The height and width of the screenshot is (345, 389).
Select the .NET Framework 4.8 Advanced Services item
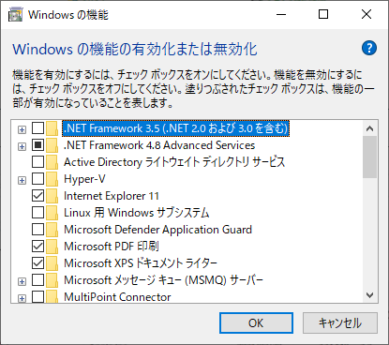click(x=159, y=145)
